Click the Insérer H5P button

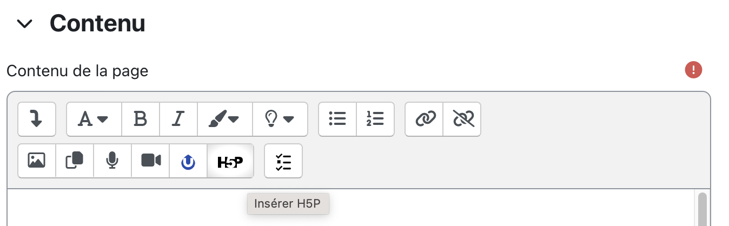click(230, 161)
